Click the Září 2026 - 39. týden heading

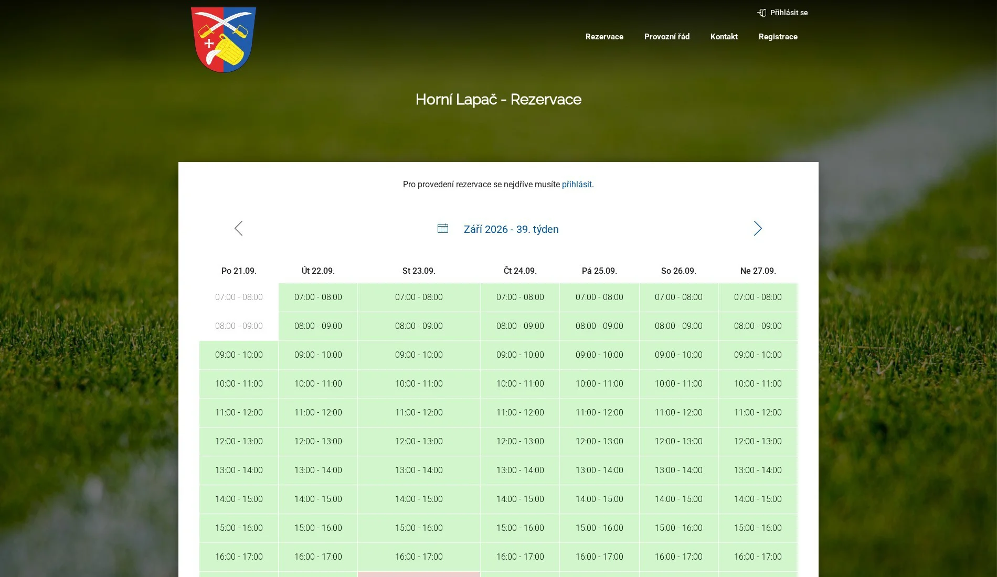point(511,229)
